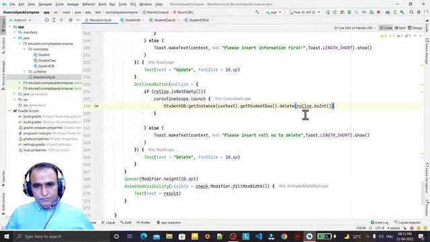This screenshot has width=430, height=242.
Task: Click the Search Everywhere magnifier icon
Action: (411, 12)
